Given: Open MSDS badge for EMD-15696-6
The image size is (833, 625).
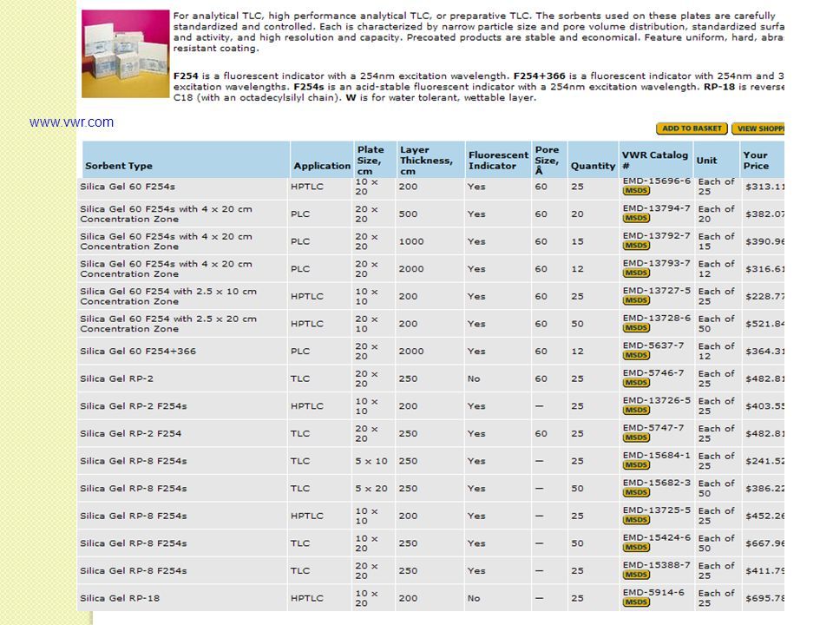Looking at the screenshot, I should coord(636,191).
